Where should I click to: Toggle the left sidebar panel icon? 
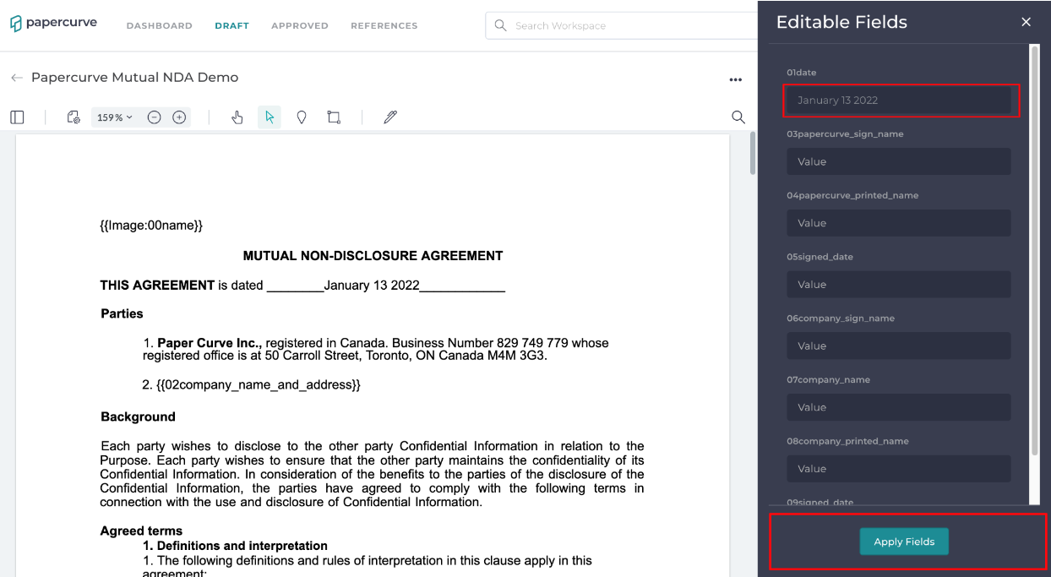click(17, 117)
